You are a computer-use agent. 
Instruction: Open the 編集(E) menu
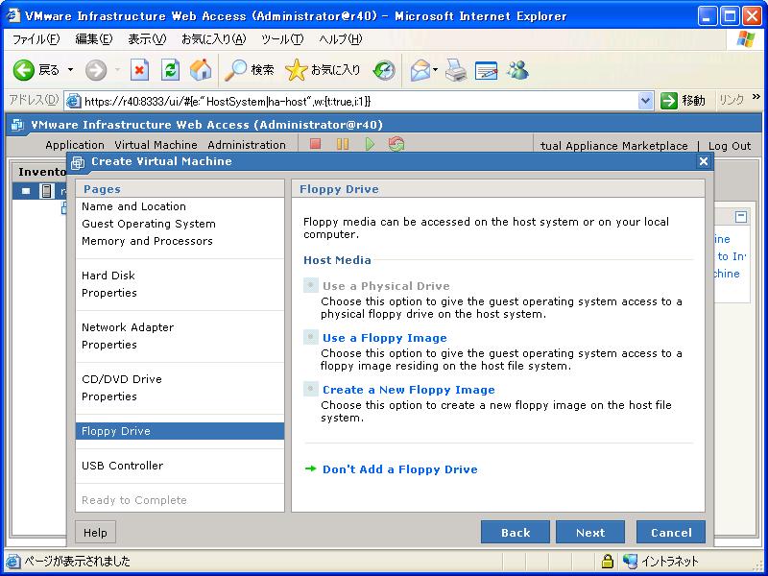(x=93, y=39)
